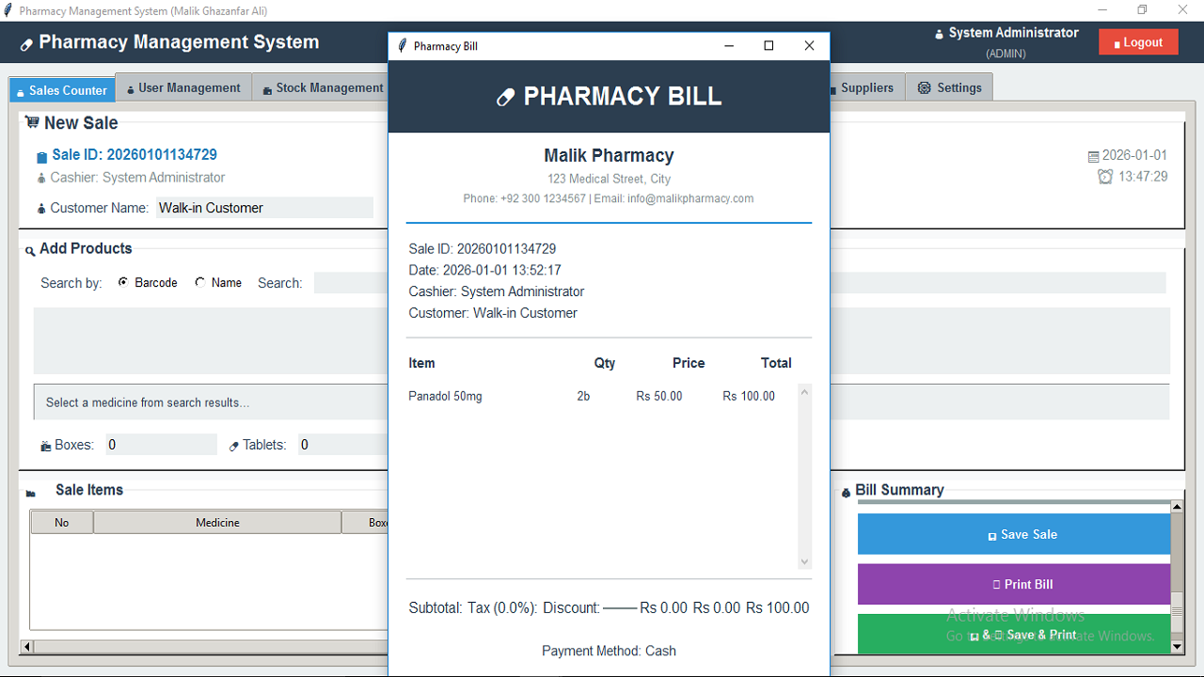Switch to the Settings tab

coord(949,87)
